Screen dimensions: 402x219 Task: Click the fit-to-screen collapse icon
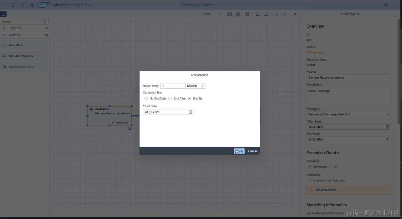[x=247, y=14]
